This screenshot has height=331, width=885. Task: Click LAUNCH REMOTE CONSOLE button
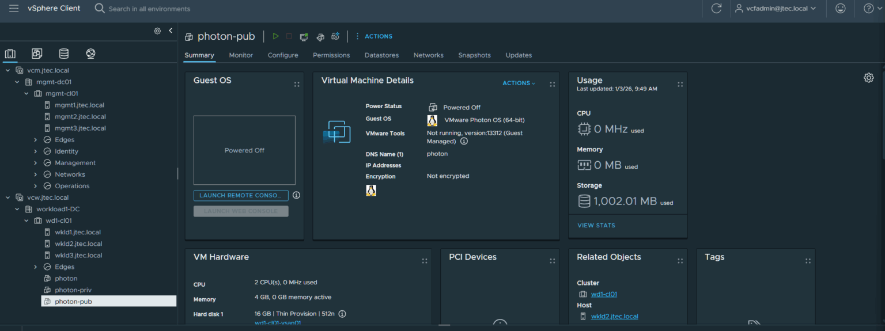click(241, 195)
